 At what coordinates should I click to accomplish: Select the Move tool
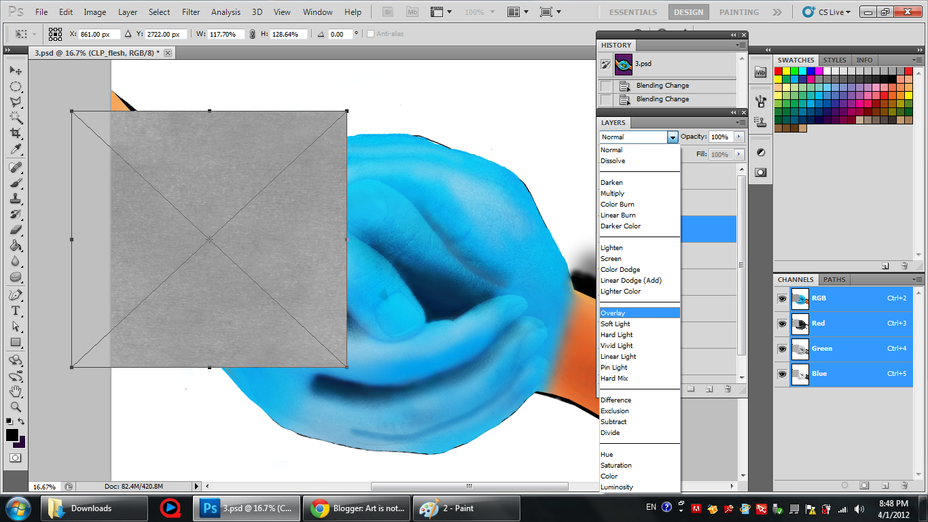pyautogui.click(x=15, y=71)
